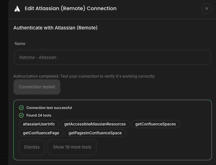Click the Found 24 tools status text

pyautogui.click(x=39, y=115)
